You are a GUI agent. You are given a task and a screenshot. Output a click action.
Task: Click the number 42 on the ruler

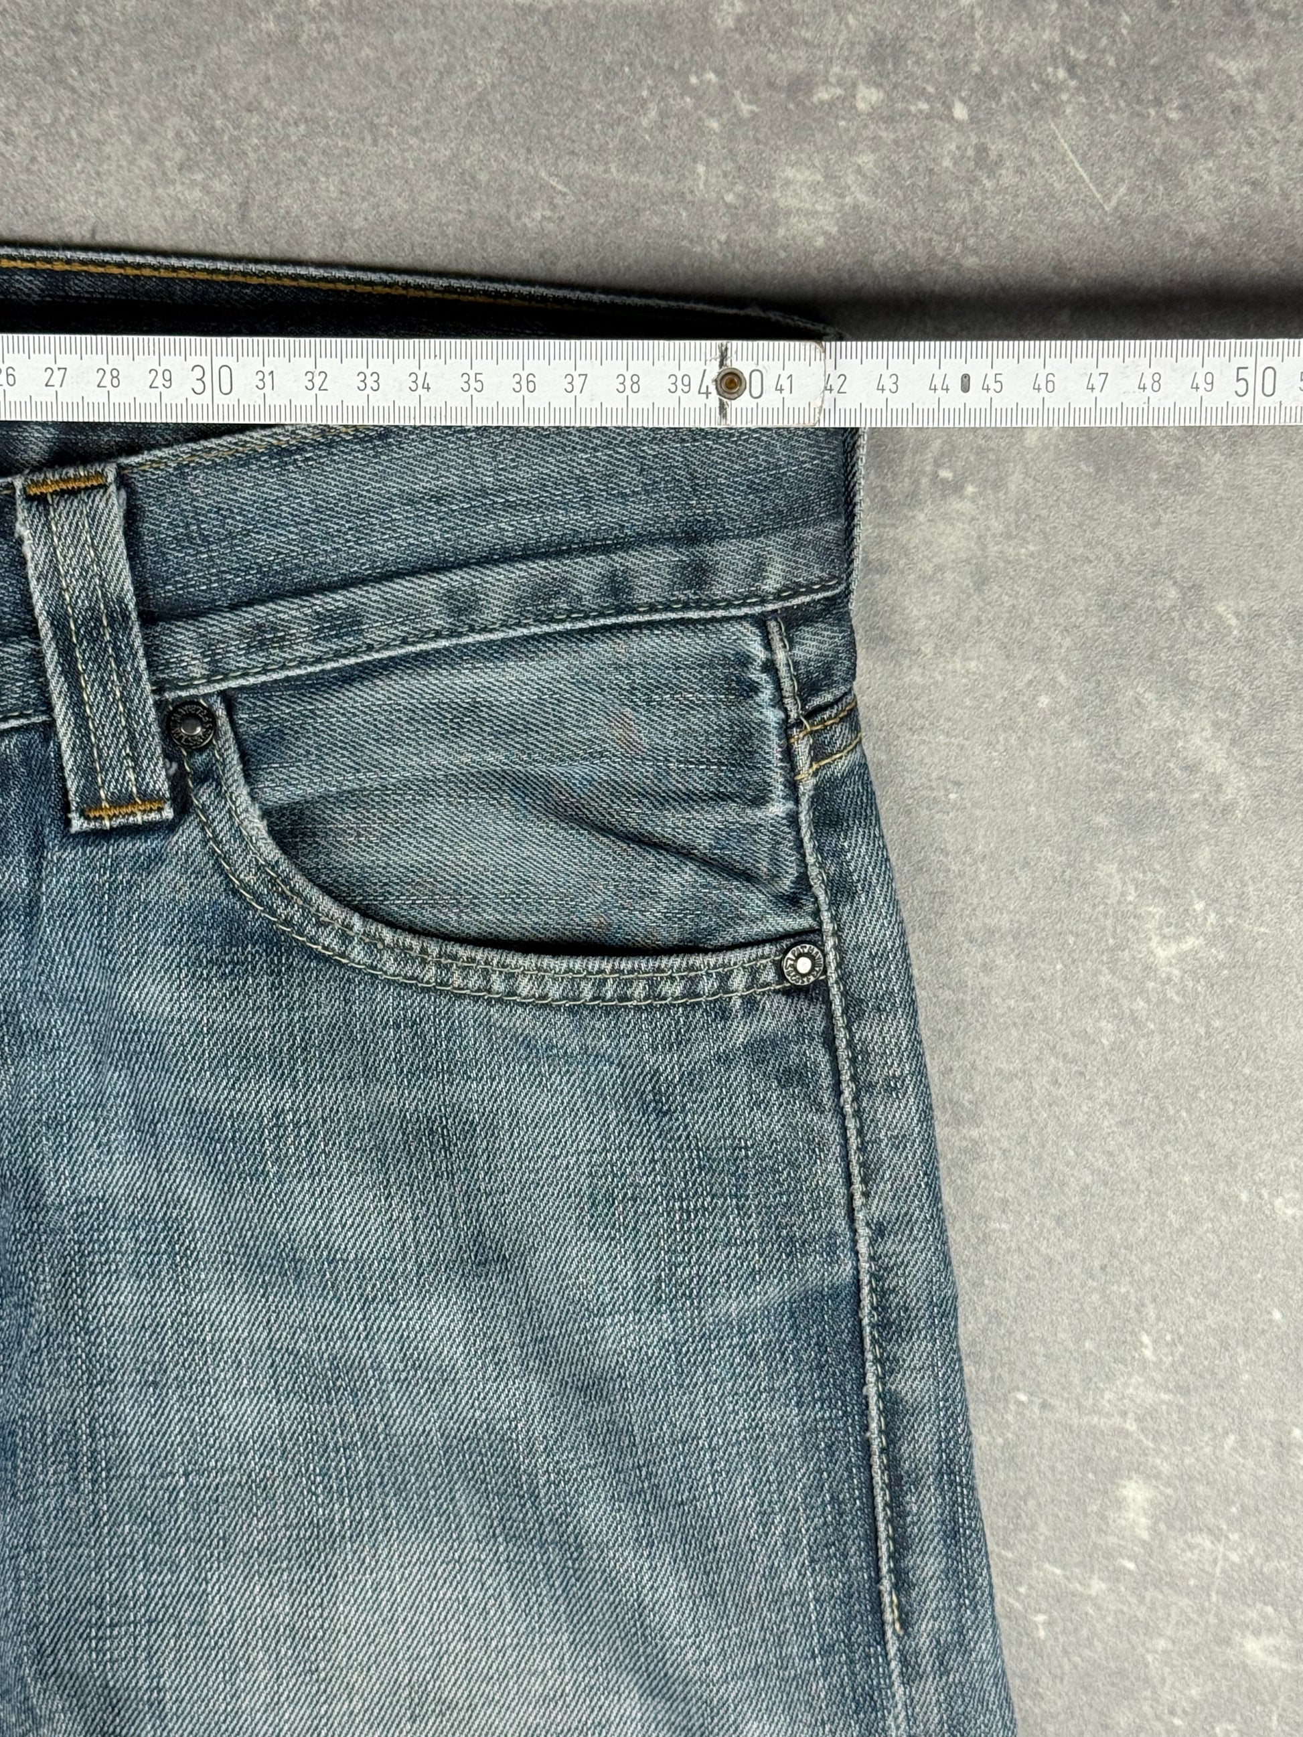[835, 384]
